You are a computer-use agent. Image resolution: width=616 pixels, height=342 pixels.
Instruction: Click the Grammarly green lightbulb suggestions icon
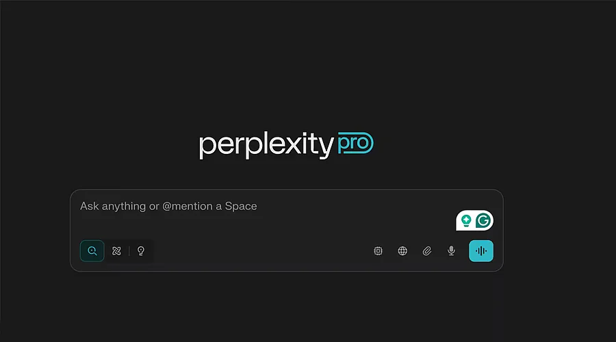466,221
